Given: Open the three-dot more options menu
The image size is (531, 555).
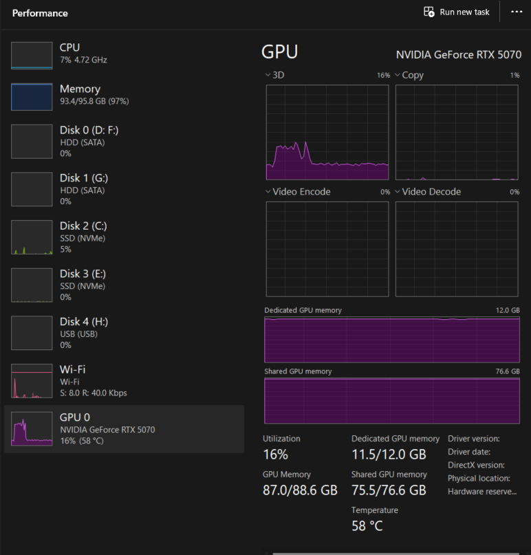Looking at the screenshot, I should pos(517,12).
